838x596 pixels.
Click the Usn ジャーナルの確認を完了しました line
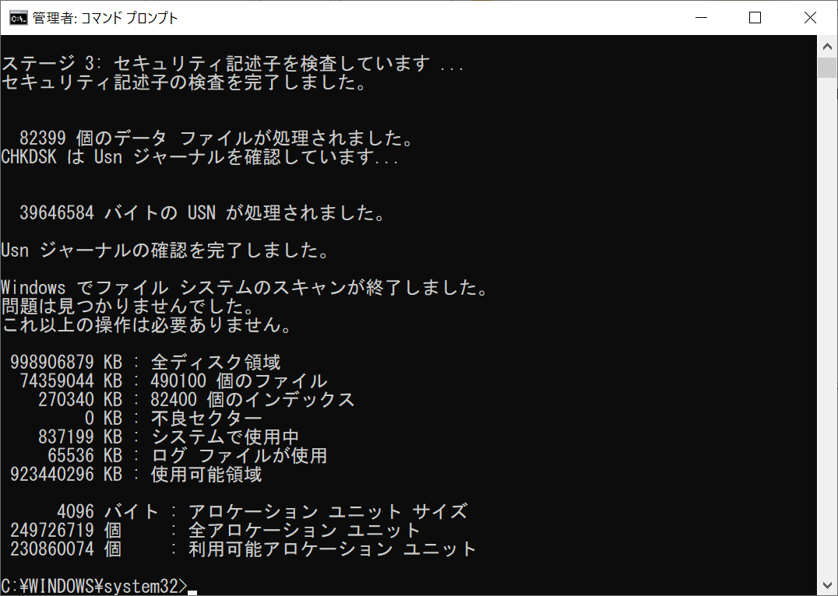click(165, 251)
